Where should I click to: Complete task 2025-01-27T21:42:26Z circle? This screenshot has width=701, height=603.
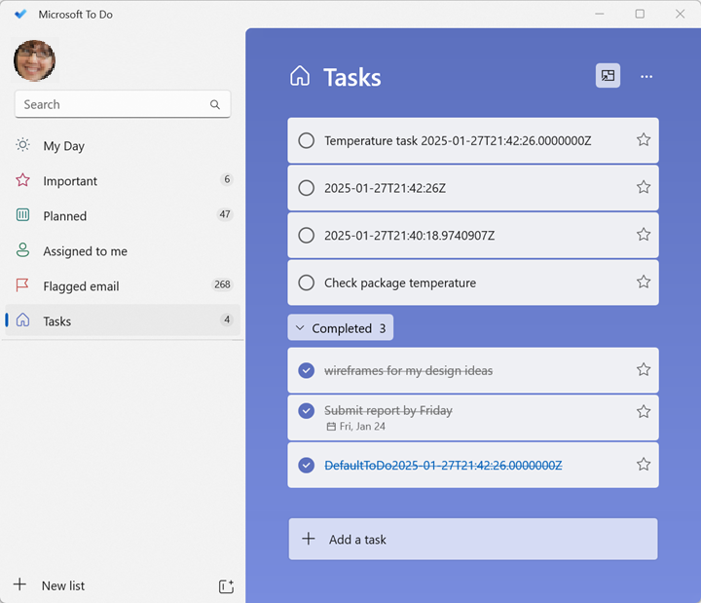tap(307, 188)
